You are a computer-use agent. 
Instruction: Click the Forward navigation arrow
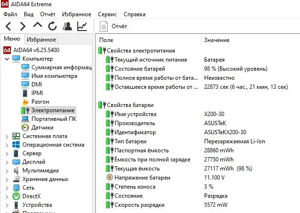[x=23, y=26]
